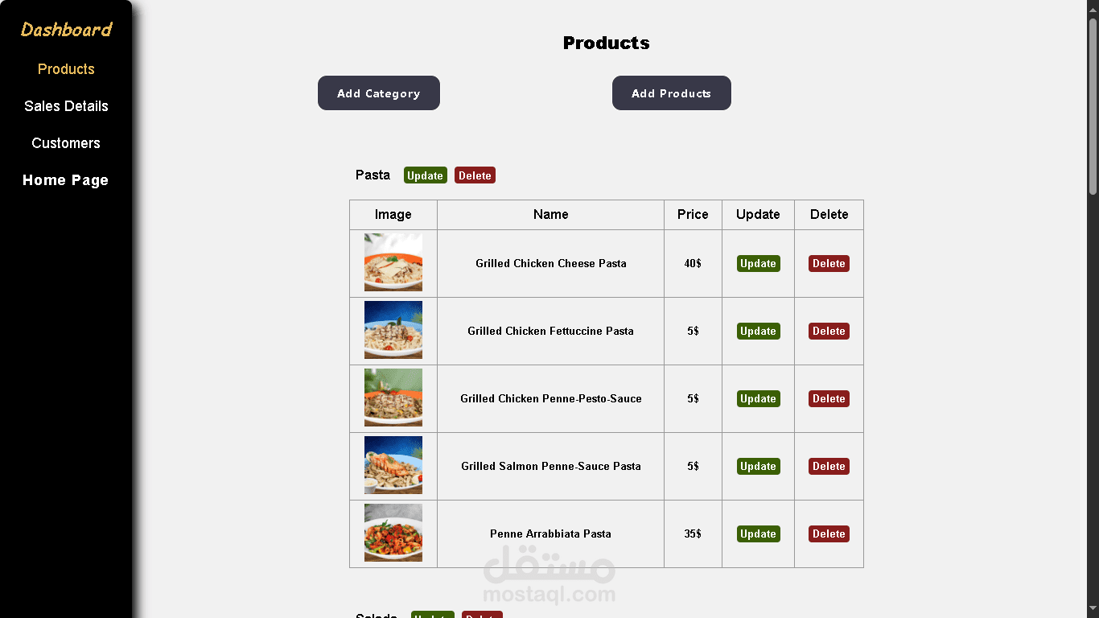
Task: Delete Grilled Chicken Penne-Pesto-Sauce product
Action: pyautogui.click(x=829, y=399)
